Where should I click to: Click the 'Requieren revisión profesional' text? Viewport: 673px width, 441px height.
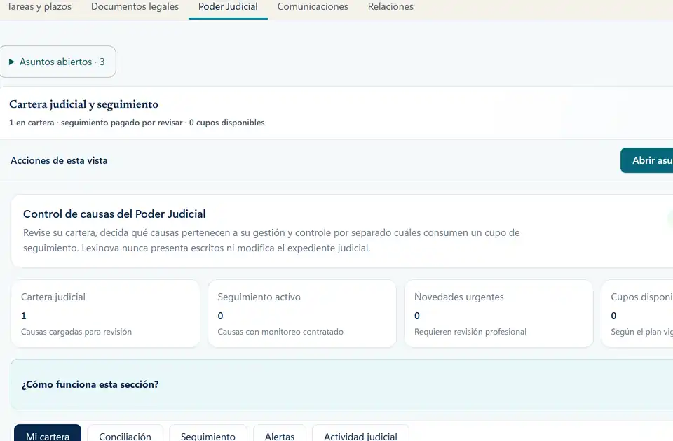click(470, 332)
